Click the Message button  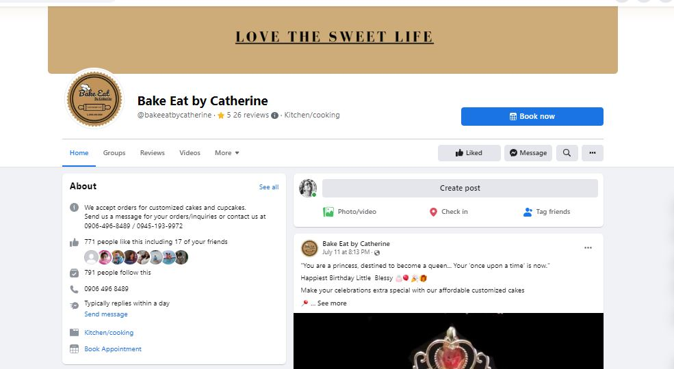click(528, 153)
